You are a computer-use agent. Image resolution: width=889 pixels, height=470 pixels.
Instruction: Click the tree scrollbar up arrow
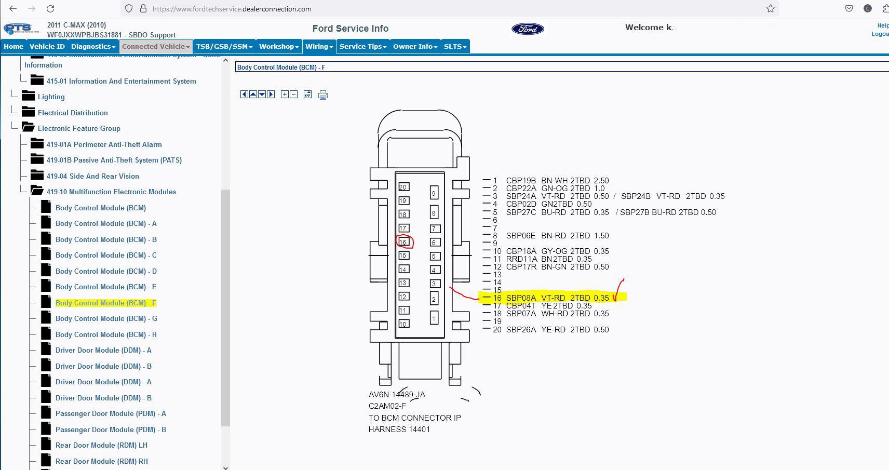(x=225, y=60)
